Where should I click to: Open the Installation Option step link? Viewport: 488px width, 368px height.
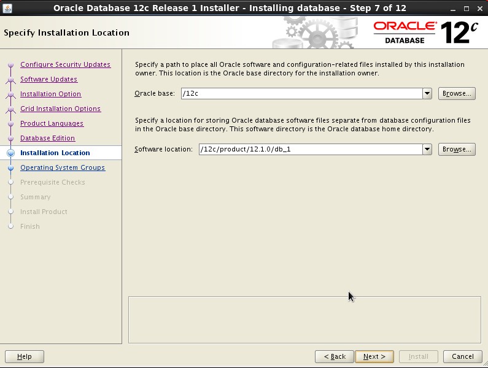pos(51,94)
